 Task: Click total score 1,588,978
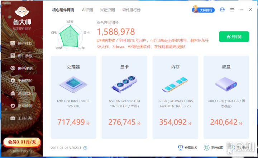116,32
